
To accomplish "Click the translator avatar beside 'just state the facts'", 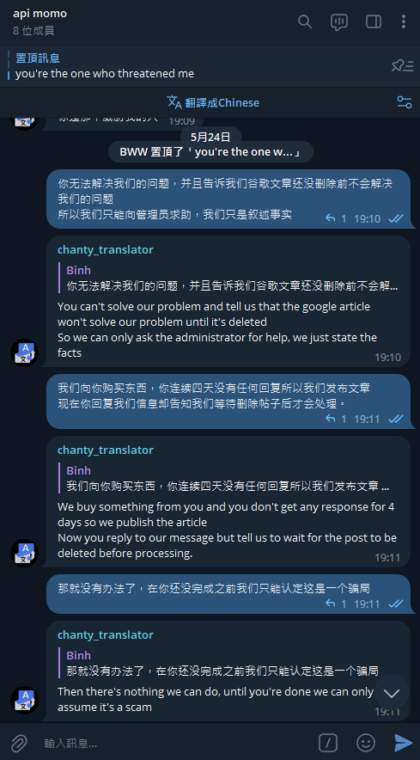I will click(x=24, y=352).
